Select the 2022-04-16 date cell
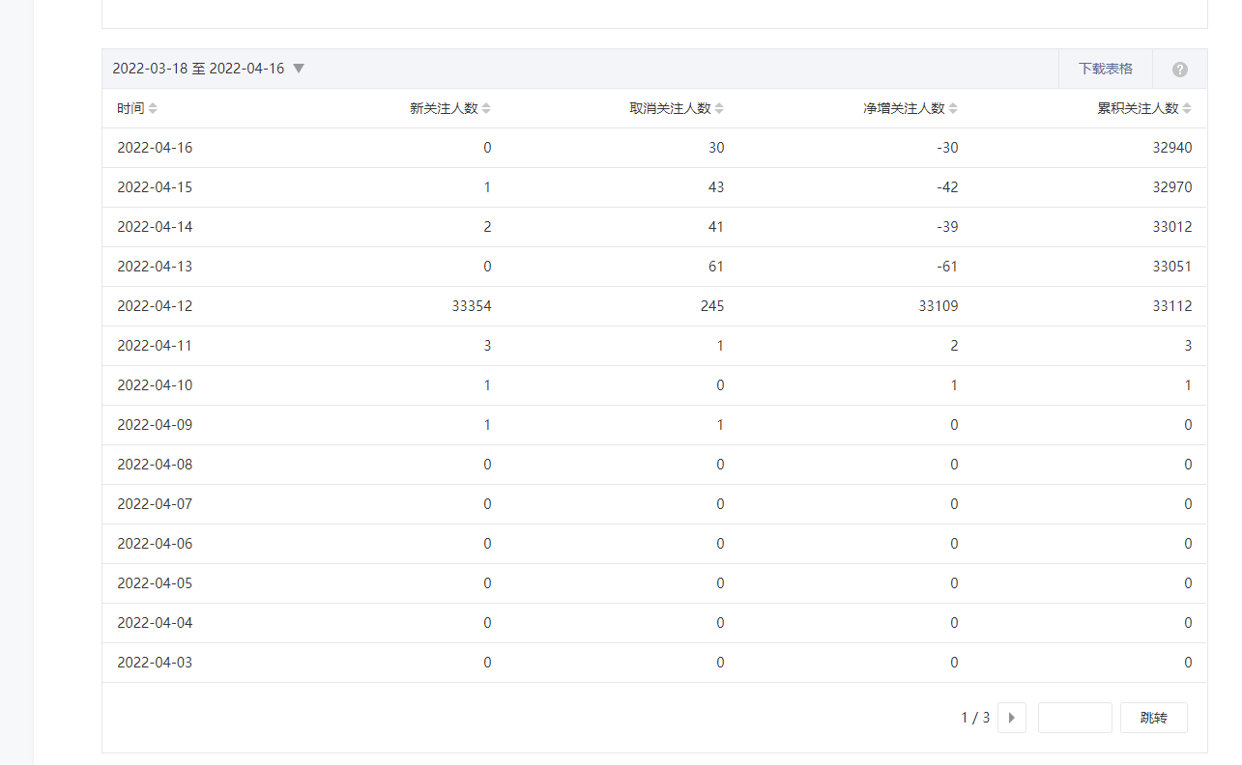This screenshot has height=765, width=1242. pos(155,148)
